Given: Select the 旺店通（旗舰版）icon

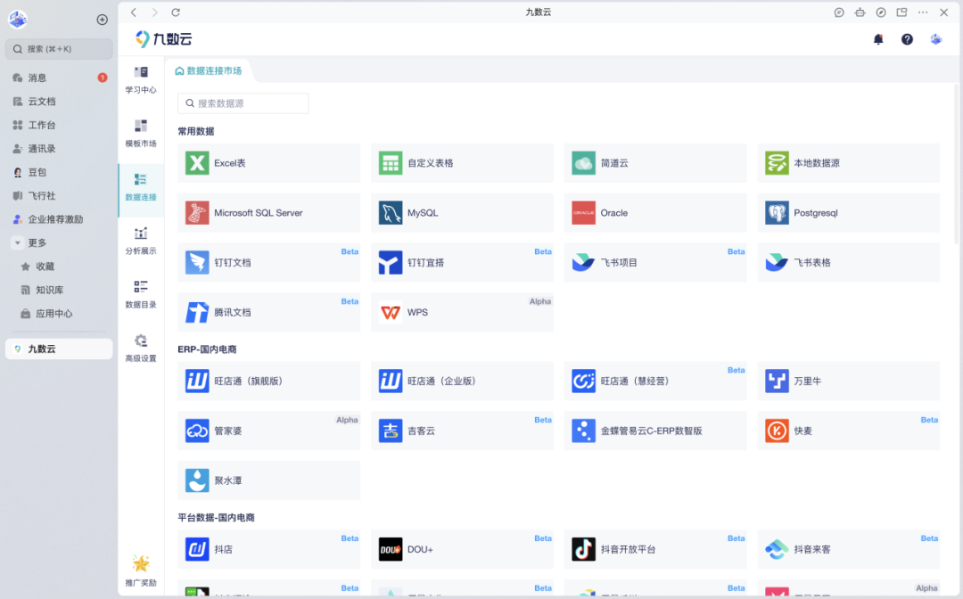Looking at the screenshot, I should pyautogui.click(x=197, y=382).
